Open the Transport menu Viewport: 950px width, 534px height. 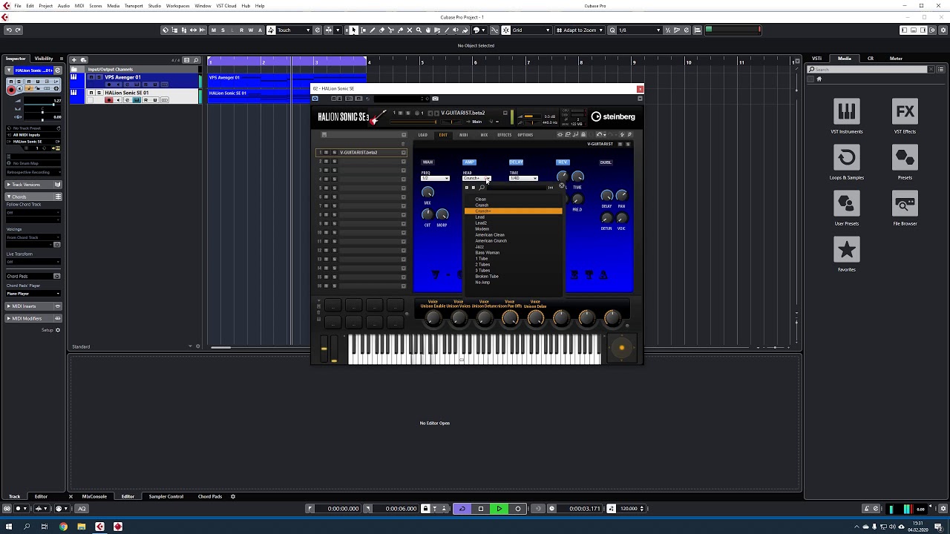click(134, 6)
